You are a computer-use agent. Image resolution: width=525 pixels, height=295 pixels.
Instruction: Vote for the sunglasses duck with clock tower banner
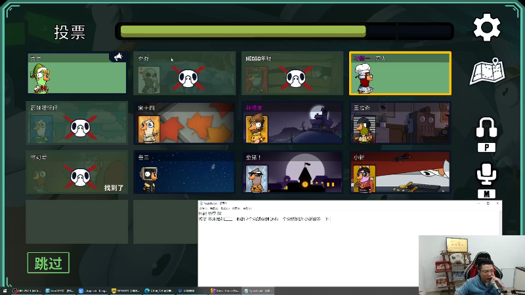pyautogui.click(x=292, y=172)
